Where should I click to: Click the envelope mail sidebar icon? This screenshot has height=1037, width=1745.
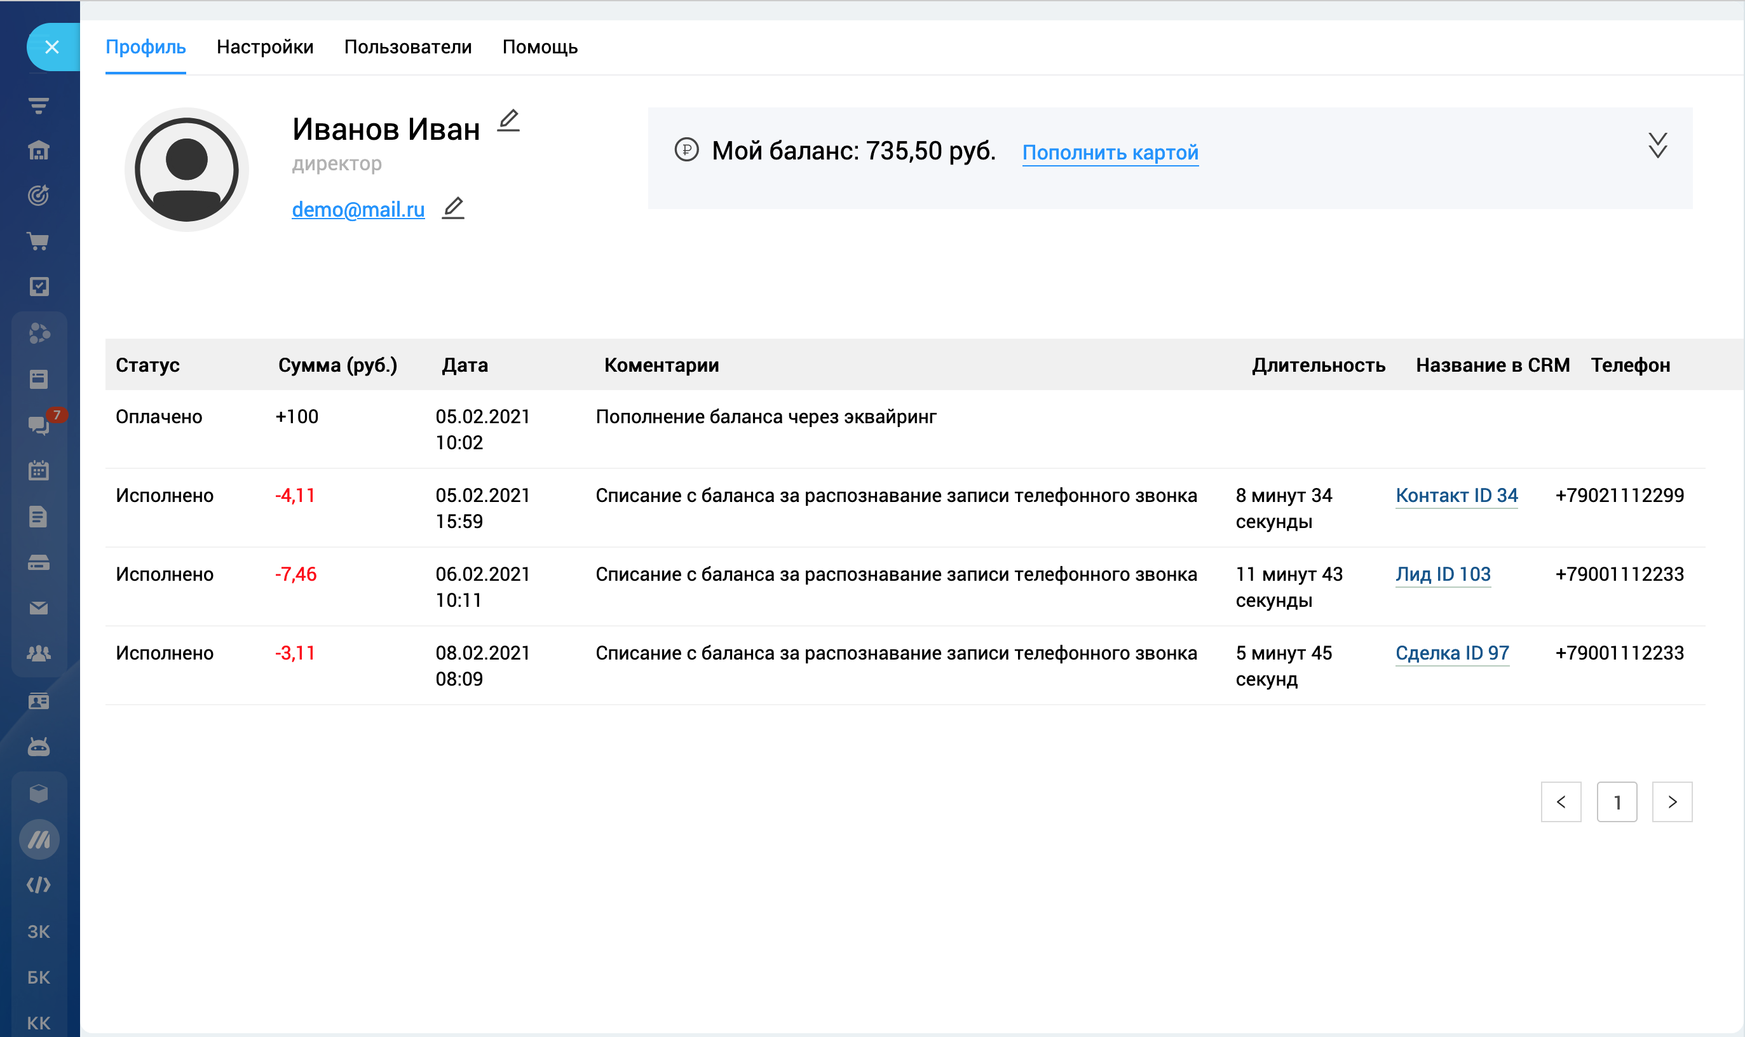point(38,608)
